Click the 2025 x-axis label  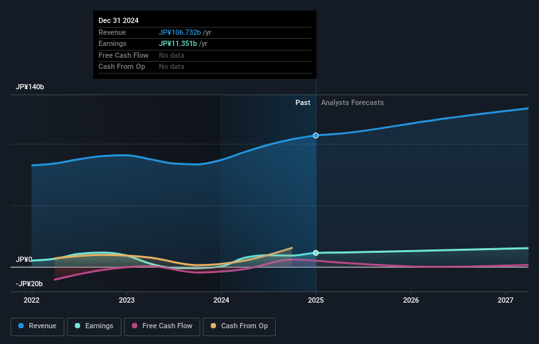click(316, 300)
